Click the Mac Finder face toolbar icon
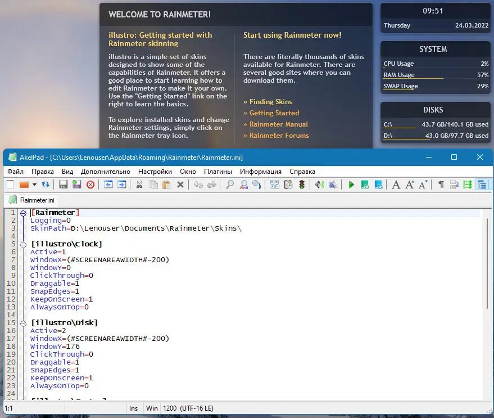The image size is (494, 418). pyautogui.click(x=333, y=185)
